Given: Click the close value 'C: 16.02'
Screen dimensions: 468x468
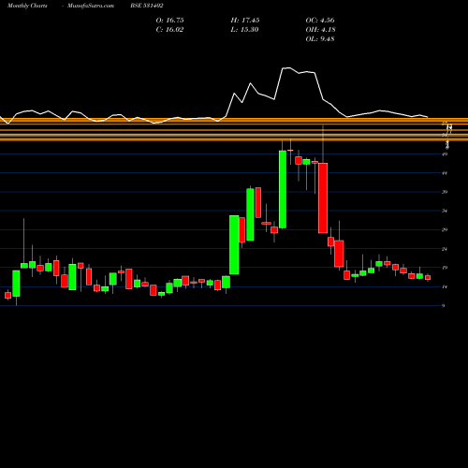Looking at the screenshot, I should pyautogui.click(x=169, y=30).
